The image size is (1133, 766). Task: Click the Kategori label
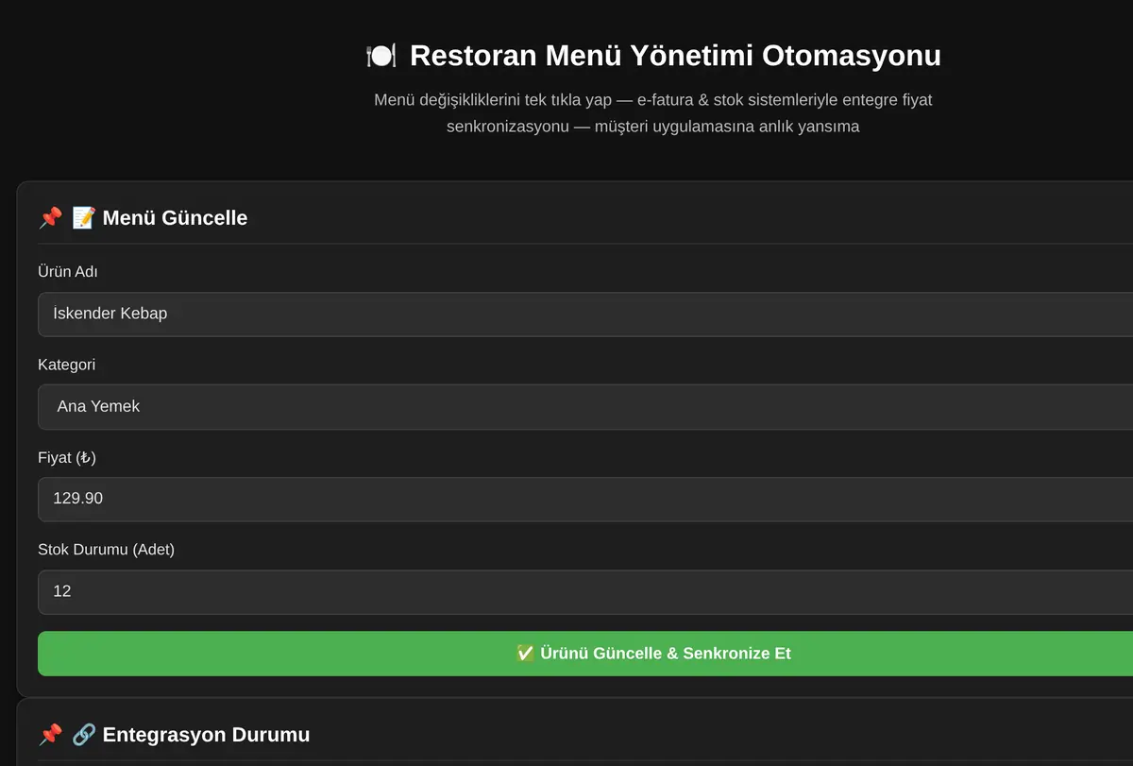(66, 365)
